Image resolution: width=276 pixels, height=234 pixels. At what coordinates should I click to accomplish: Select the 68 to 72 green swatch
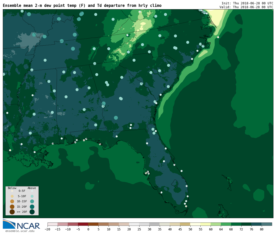(236, 224)
